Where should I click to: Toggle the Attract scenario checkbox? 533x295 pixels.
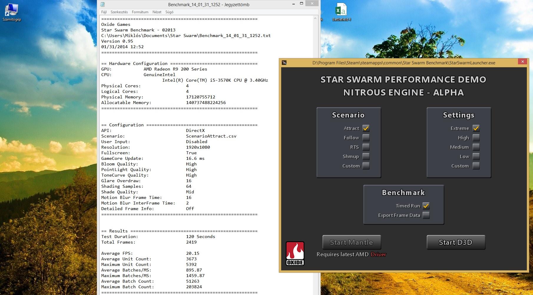366,128
